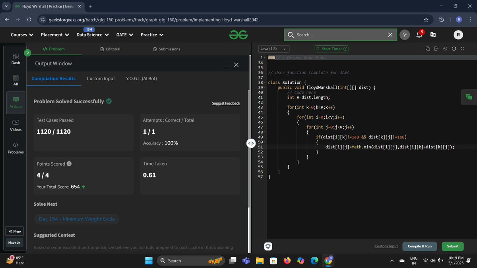The image size is (477, 268).
Task: Open the editor settings gear icon
Action: coord(445,48)
